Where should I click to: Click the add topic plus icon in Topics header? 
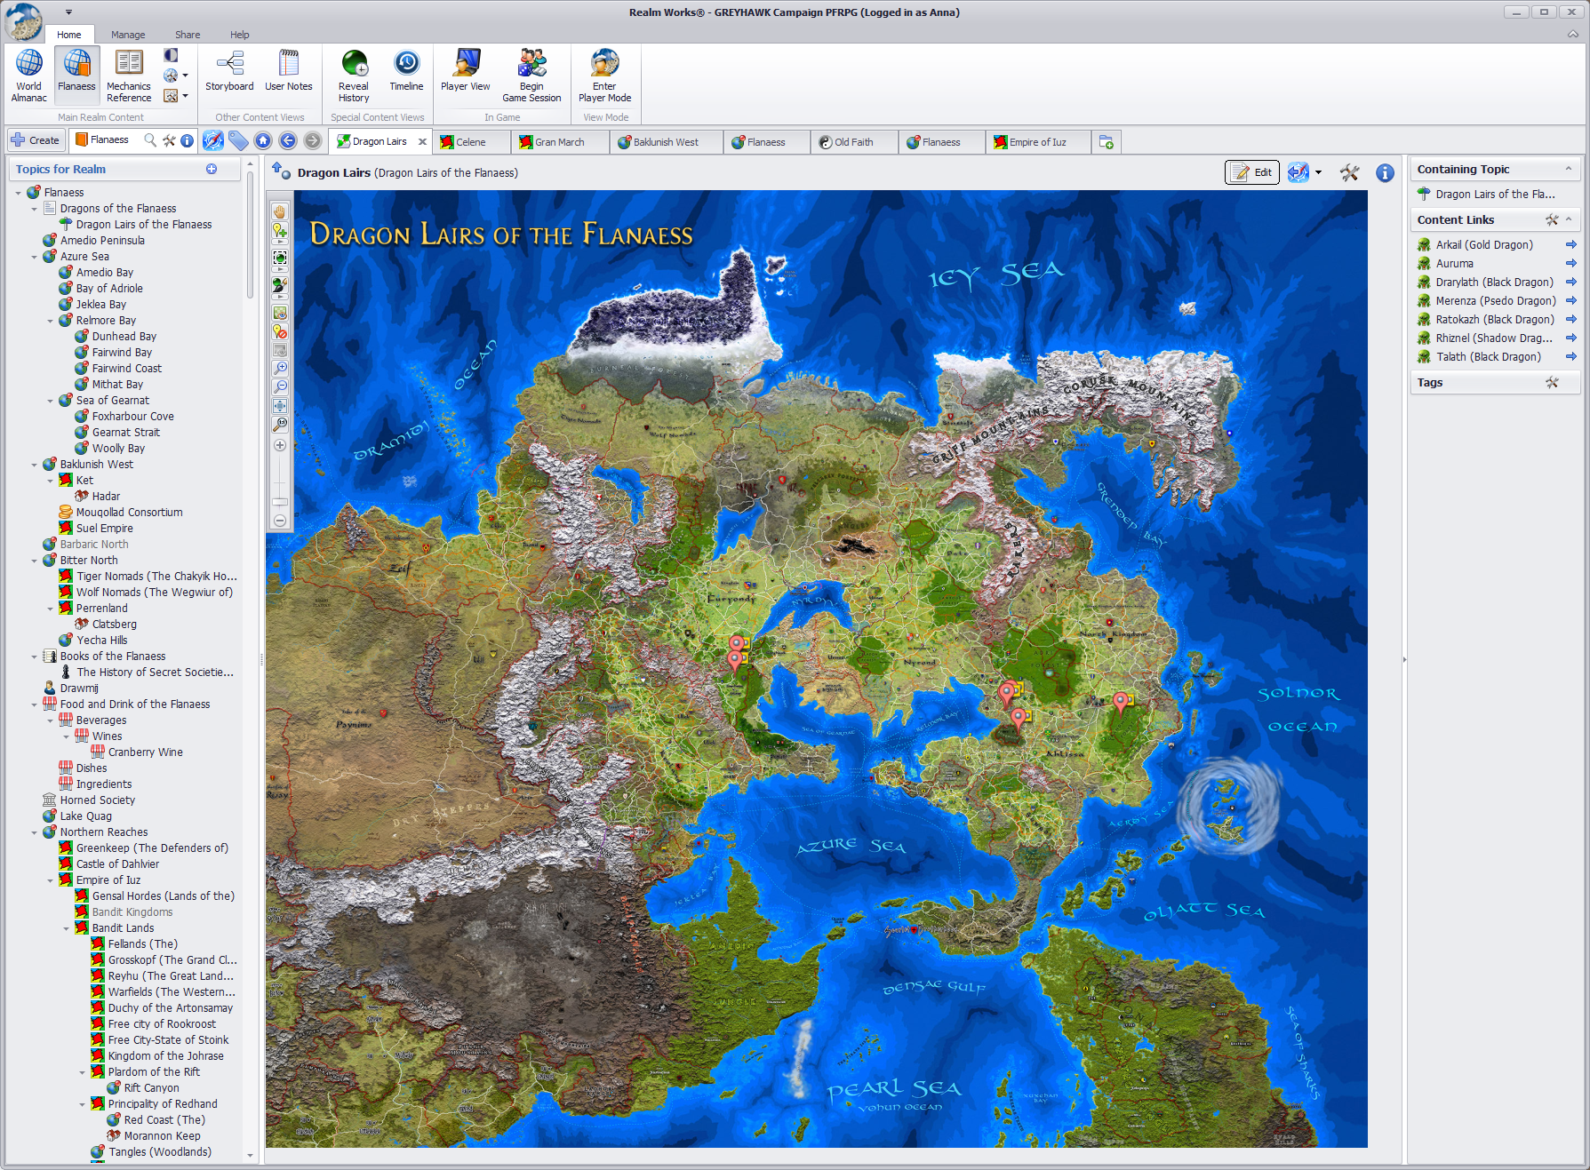pos(212,169)
